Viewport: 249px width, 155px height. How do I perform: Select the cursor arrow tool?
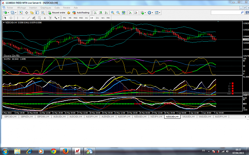point(5,18)
